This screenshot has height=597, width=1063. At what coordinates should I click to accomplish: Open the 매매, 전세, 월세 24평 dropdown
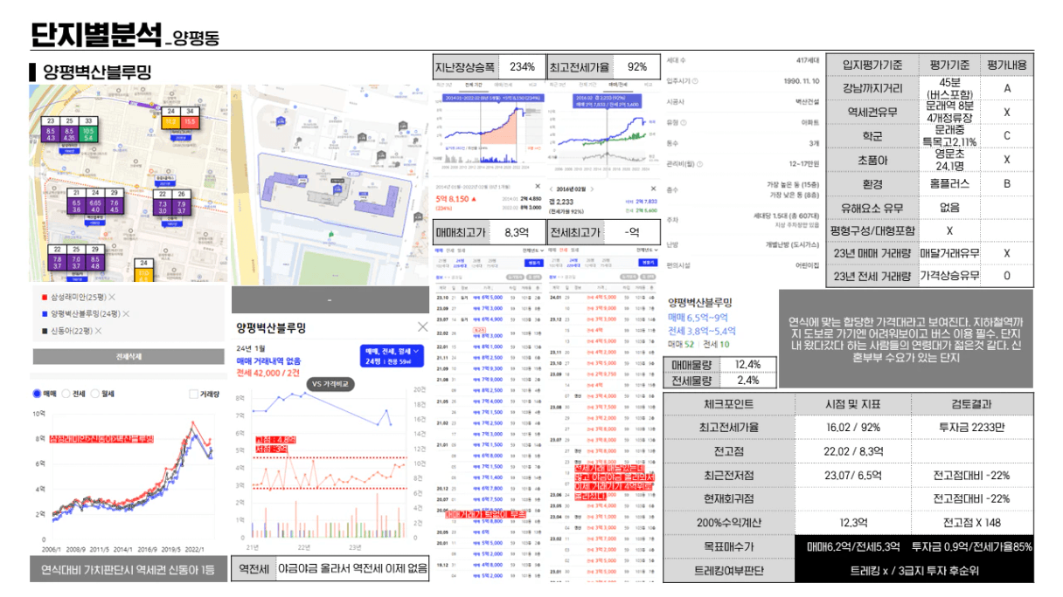click(x=391, y=355)
